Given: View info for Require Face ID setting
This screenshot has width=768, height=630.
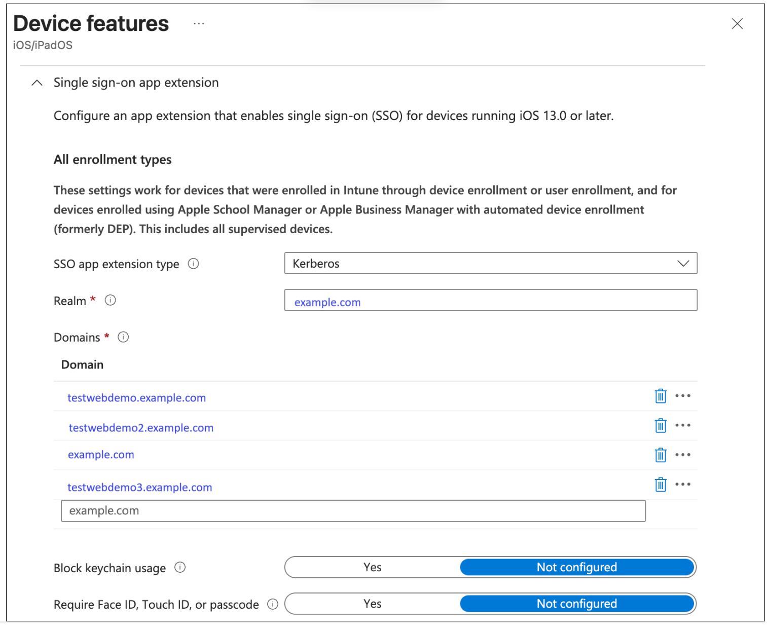Looking at the screenshot, I should (x=273, y=604).
